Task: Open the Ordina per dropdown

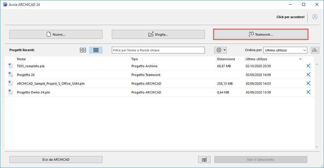Action: (285, 50)
